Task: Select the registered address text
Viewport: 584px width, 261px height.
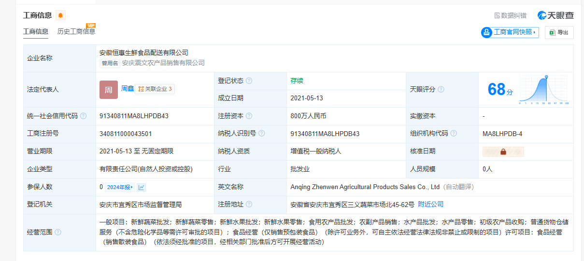Action: 352,205
